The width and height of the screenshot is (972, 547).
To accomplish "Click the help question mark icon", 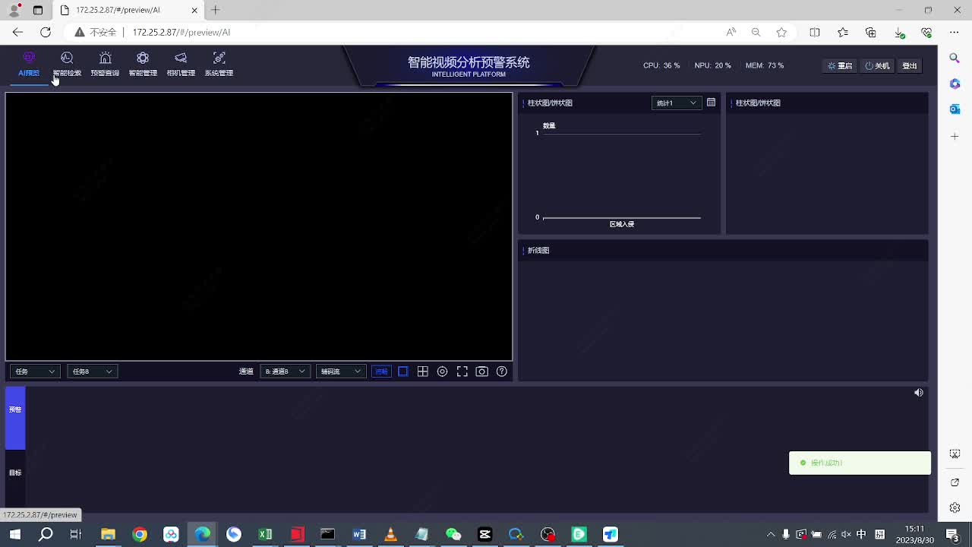I will (x=502, y=372).
